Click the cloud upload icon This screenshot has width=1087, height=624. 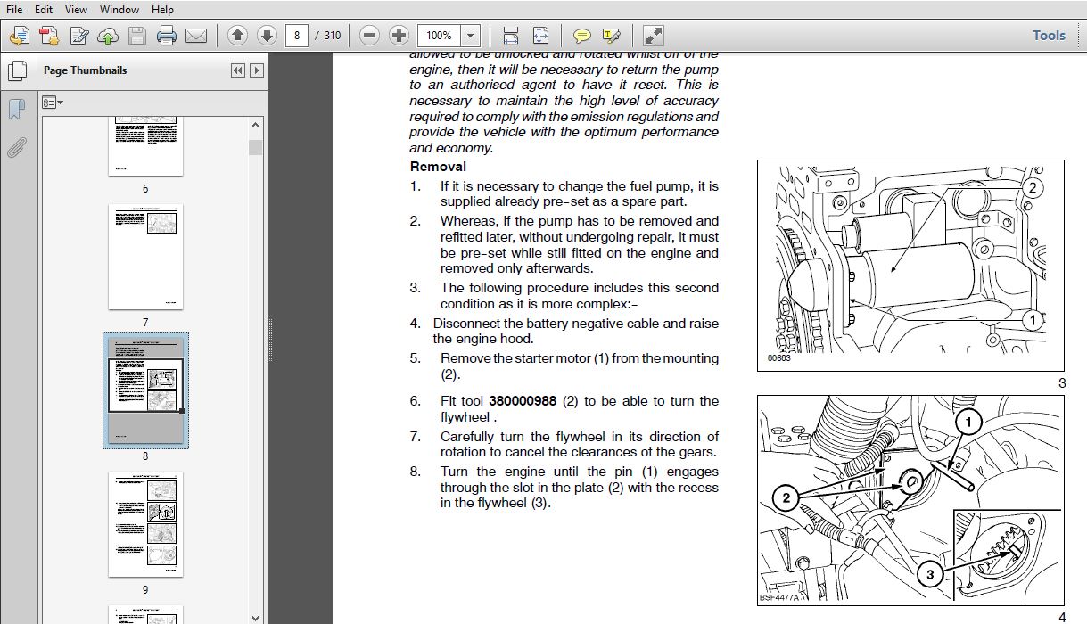(108, 36)
